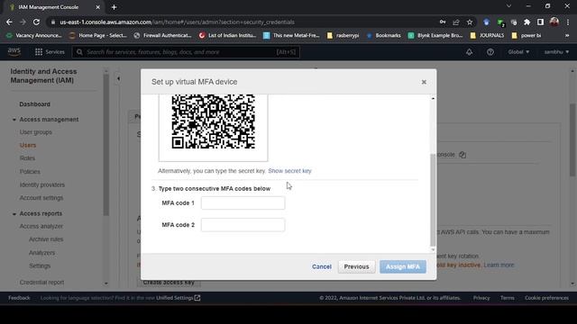Collapse the Access reports section
The width and height of the screenshot is (577, 324).
(14, 214)
